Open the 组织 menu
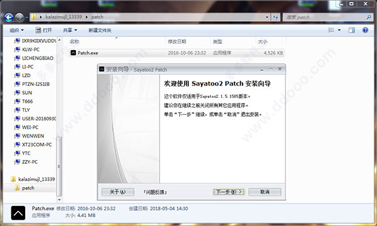Viewport: 377px width, 226px height. [16, 30]
